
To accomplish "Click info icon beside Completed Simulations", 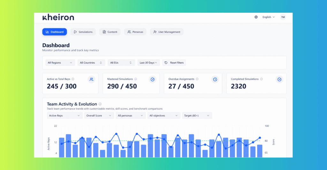I will point(261,79).
